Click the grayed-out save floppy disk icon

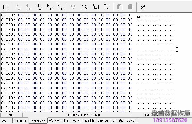point(73,6)
